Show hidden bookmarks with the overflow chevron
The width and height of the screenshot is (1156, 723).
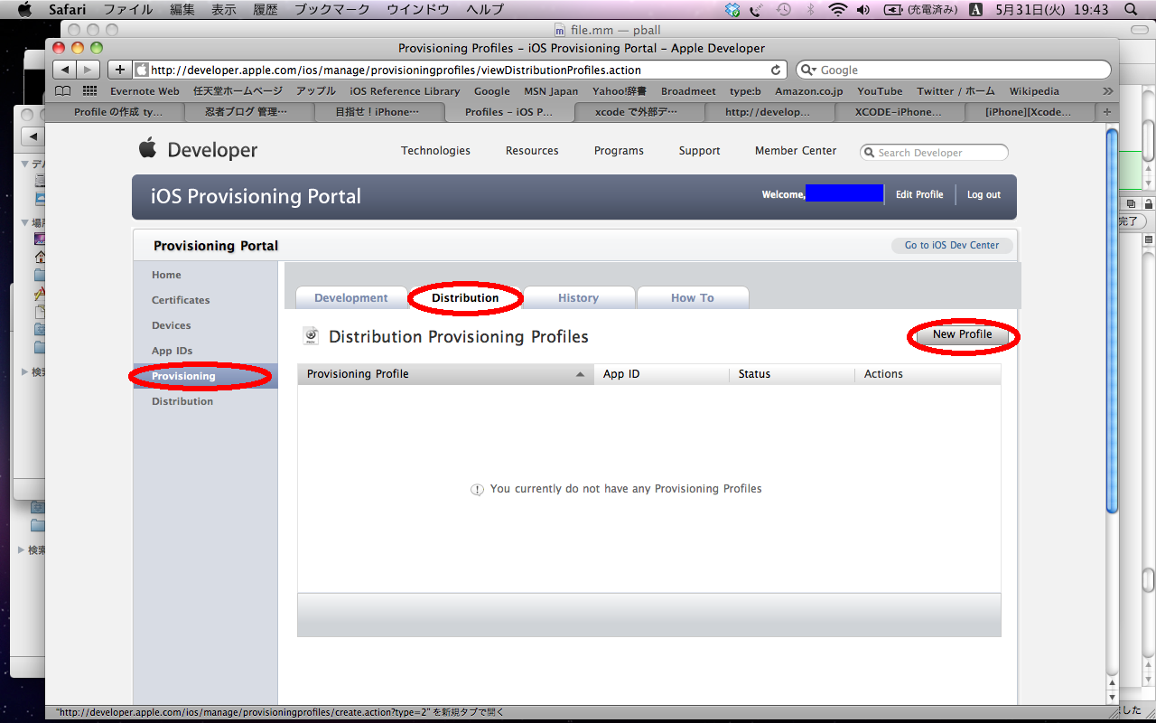click(x=1108, y=91)
